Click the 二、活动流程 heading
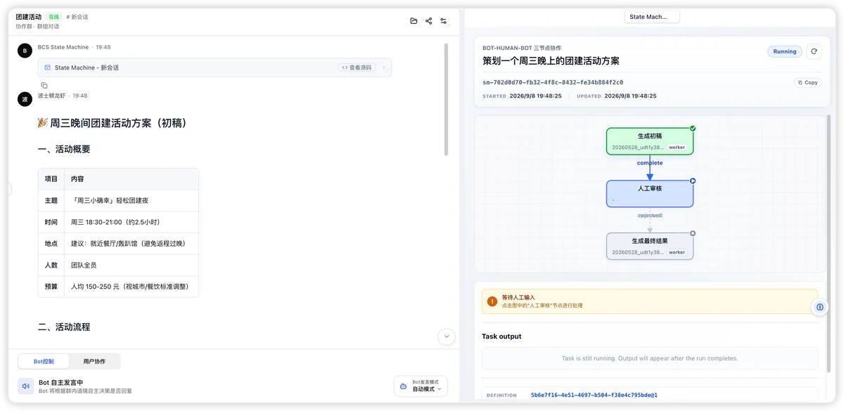Viewport: 844px width, 411px height. click(63, 327)
